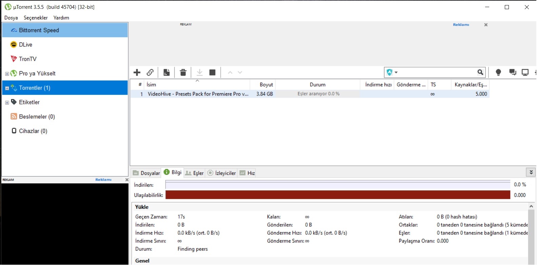Switch to the Hız tab
The width and height of the screenshot is (537, 265).
point(247,173)
